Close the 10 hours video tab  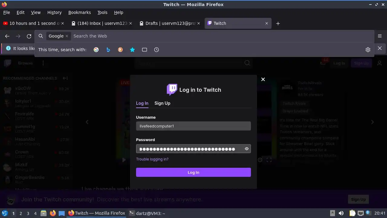[x=63, y=23]
